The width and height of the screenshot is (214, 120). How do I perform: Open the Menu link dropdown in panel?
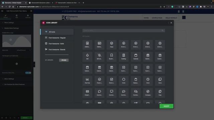click(x=23, y=50)
